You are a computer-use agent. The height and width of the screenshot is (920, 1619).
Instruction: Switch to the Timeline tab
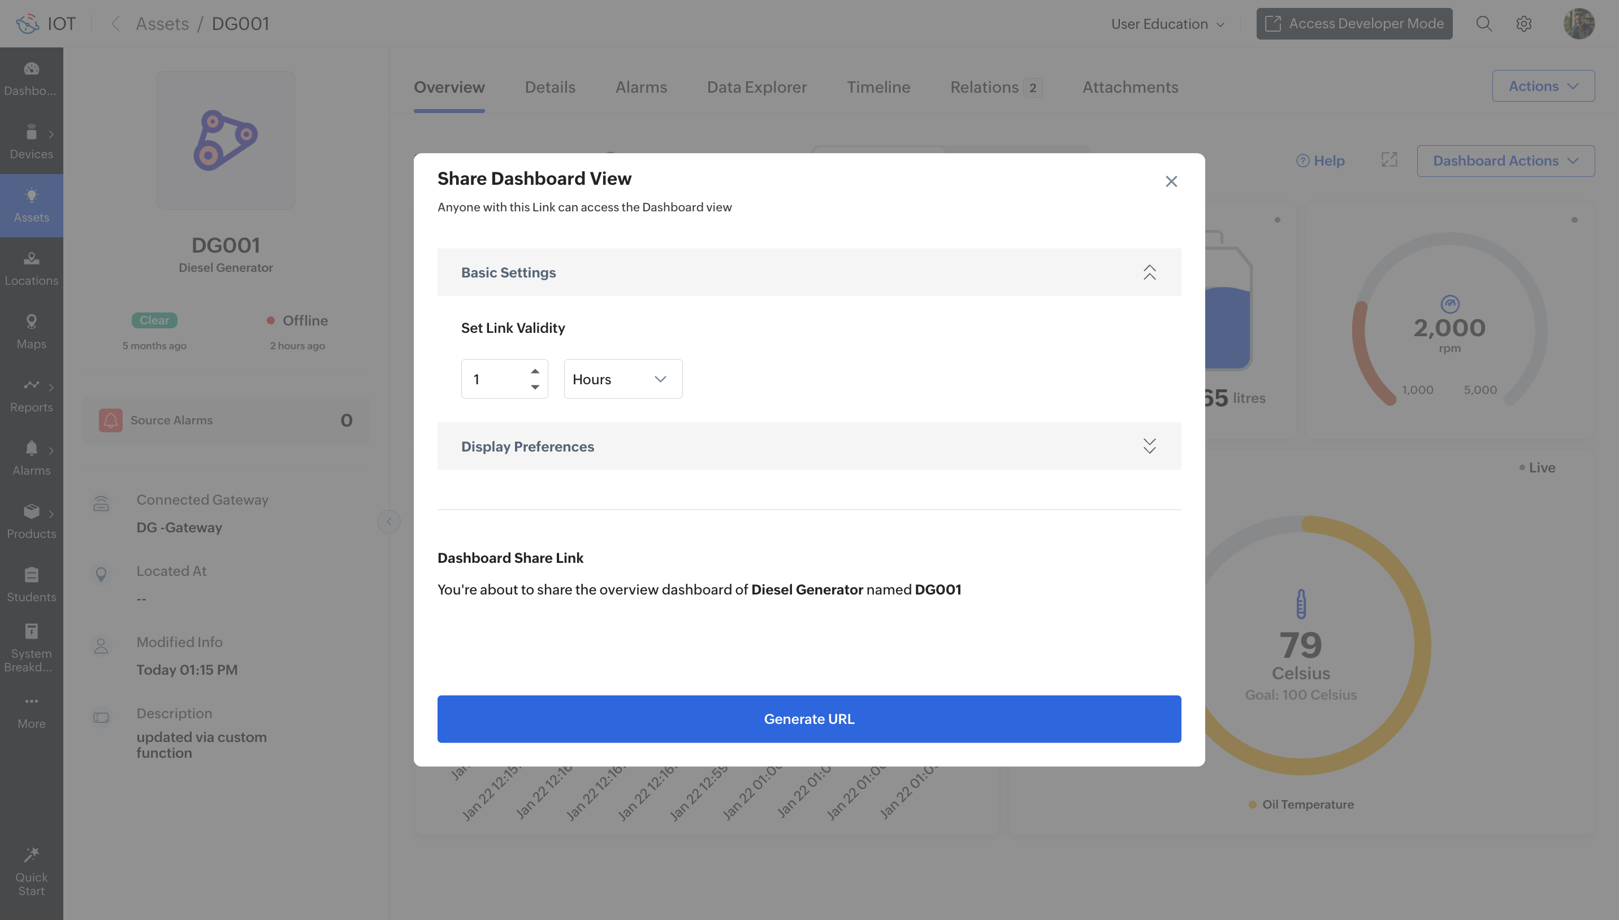[x=878, y=87]
